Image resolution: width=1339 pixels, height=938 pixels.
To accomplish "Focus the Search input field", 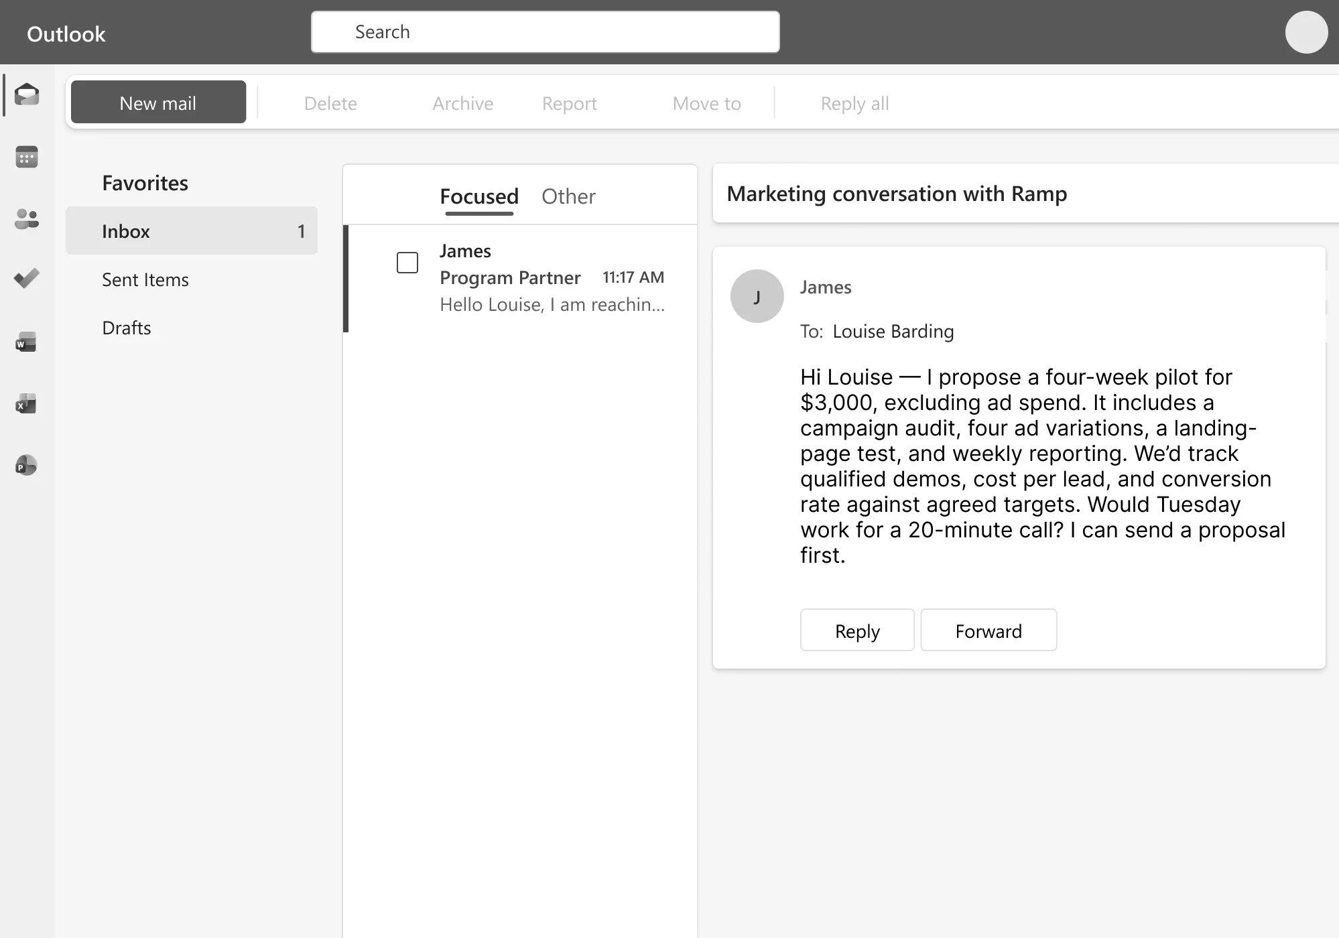I will click(545, 31).
